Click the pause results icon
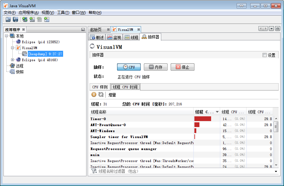The image size is (284, 186). click(x=94, y=95)
